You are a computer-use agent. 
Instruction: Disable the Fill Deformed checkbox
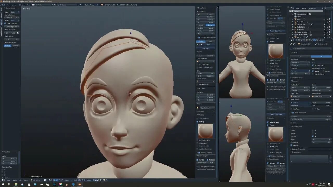(313, 65)
